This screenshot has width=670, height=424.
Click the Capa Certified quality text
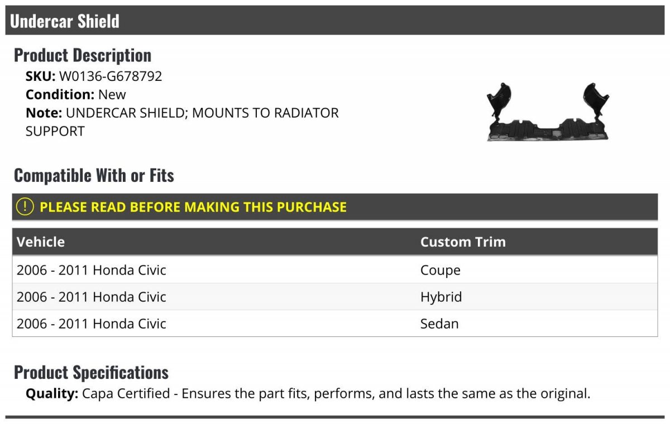pos(308,393)
